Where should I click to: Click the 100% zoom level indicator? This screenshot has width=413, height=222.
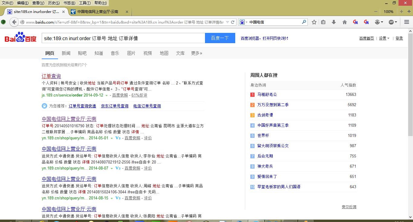point(389,12)
